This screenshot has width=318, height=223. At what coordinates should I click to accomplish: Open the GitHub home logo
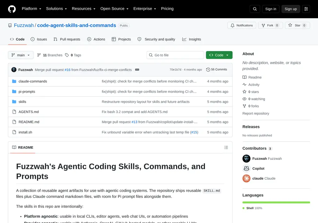click(x=12, y=9)
